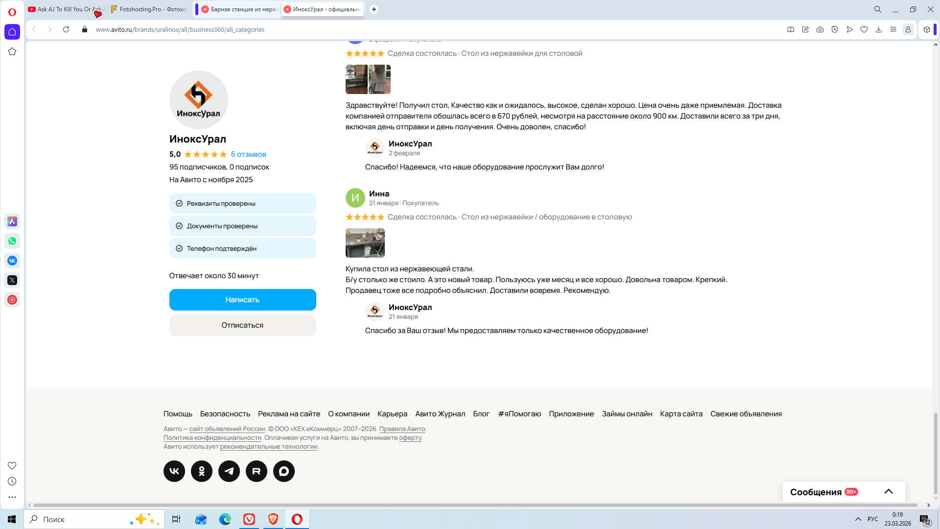Open Odnoklassniki footer icon
The width and height of the screenshot is (940, 529).
pos(202,471)
